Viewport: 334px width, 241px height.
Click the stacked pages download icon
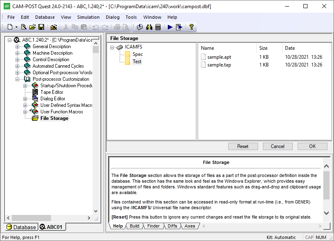click(x=140, y=27)
